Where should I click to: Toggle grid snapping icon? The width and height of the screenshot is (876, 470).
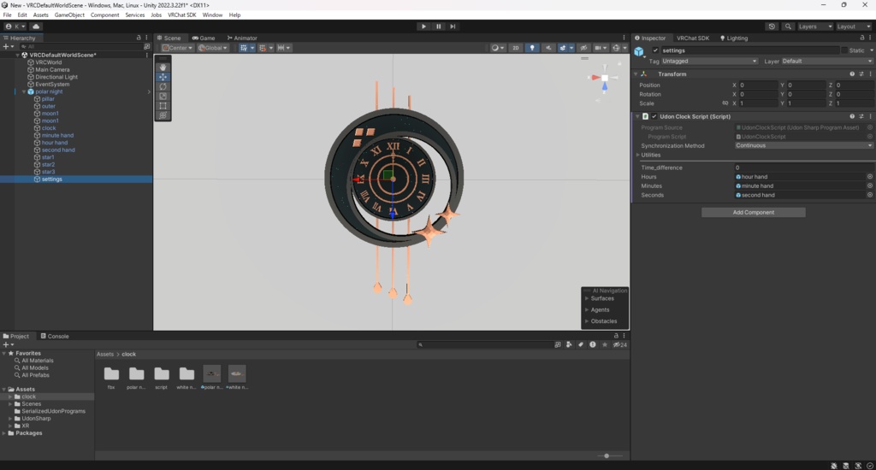click(x=262, y=48)
